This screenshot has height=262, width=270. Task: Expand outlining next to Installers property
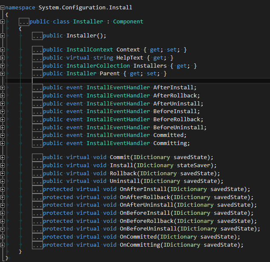[3, 66]
